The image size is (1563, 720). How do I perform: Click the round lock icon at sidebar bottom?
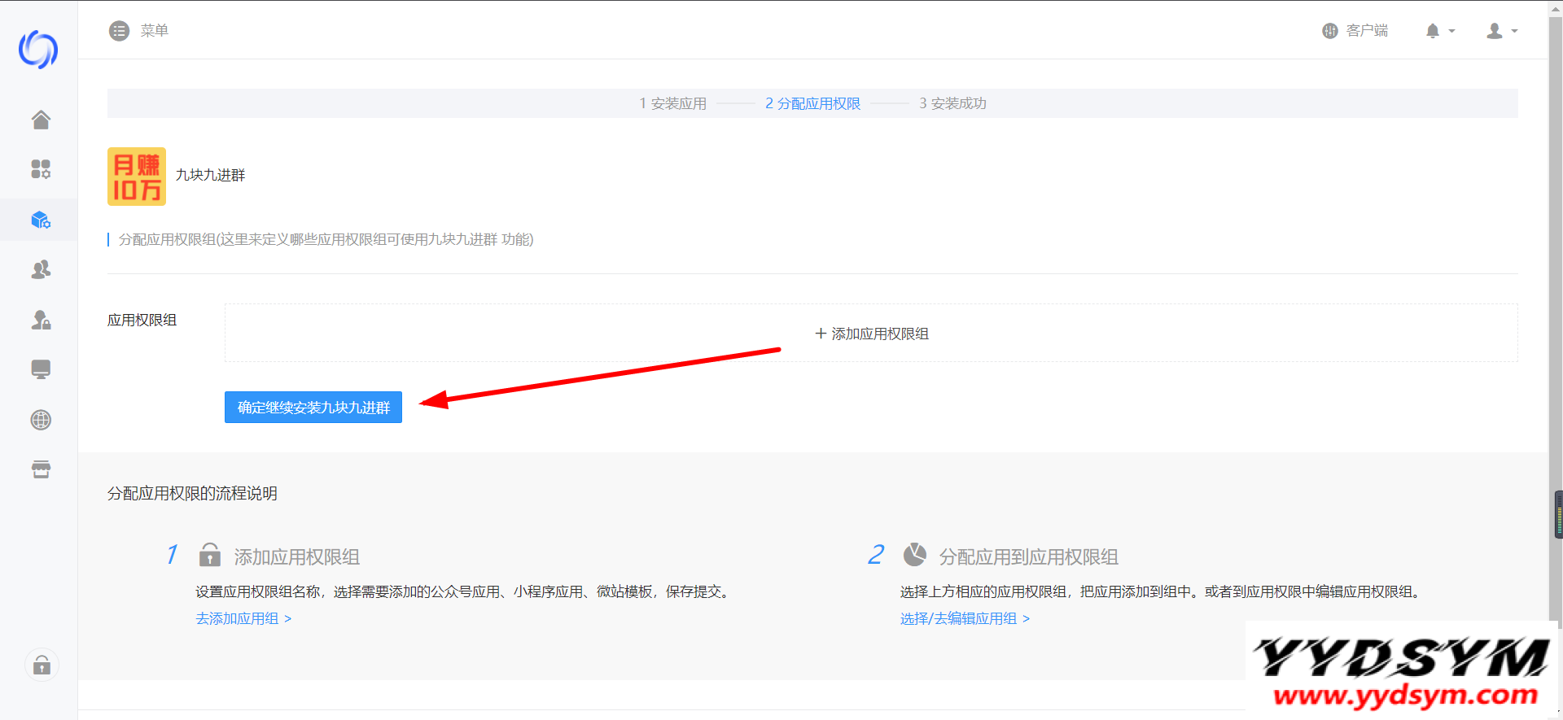(x=42, y=665)
